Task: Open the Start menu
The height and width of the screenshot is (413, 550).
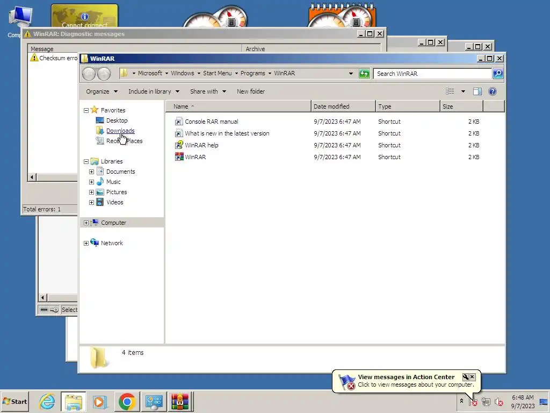Action: point(15,401)
